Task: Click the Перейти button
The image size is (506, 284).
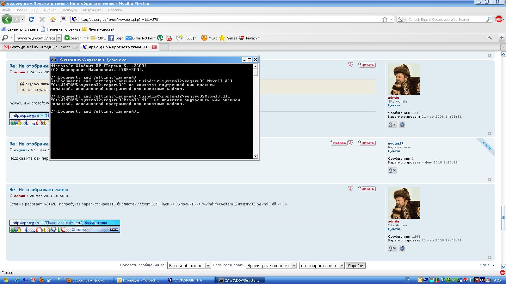Action: pos(356,266)
